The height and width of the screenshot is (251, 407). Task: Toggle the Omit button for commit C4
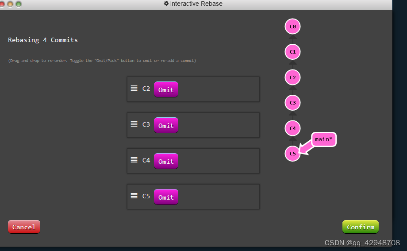166,161
